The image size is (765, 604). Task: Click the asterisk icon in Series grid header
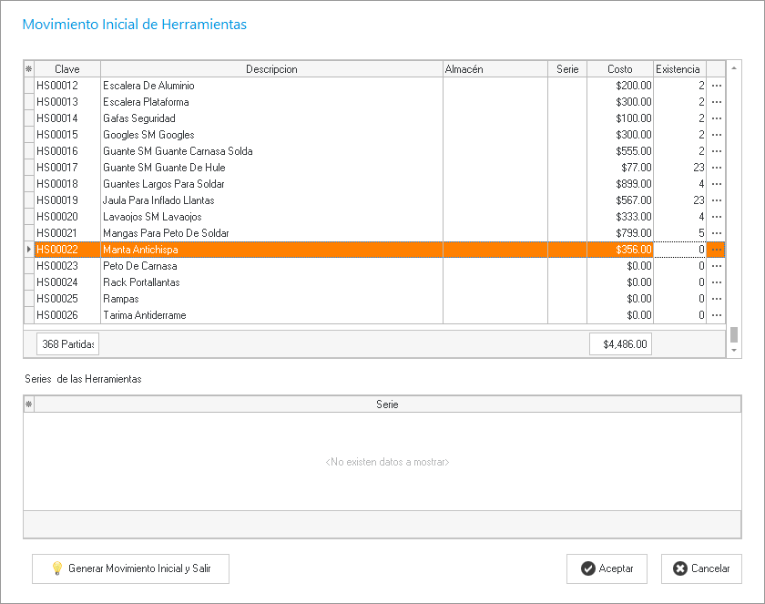28,404
